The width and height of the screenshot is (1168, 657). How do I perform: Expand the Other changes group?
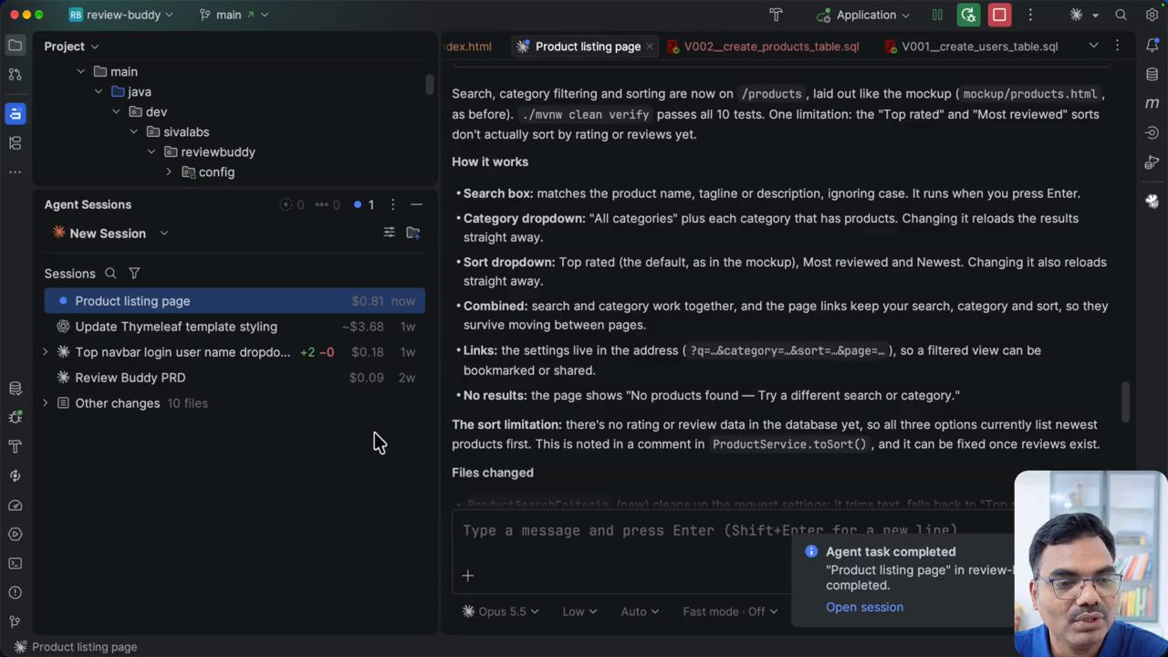coord(46,402)
